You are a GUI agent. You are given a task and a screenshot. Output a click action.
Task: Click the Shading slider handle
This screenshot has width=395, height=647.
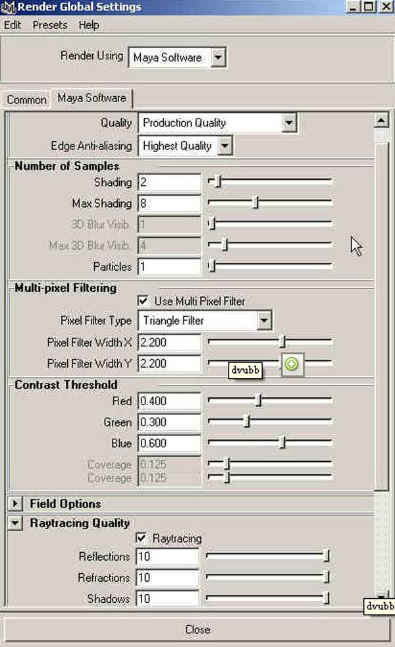tap(218, 182)
